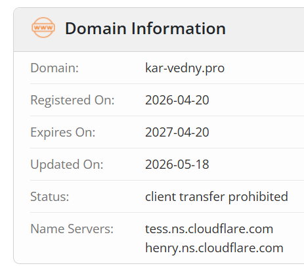304x266 pixels.
Task: Click the gray Domain Information header bar
Action: point(159,30)
